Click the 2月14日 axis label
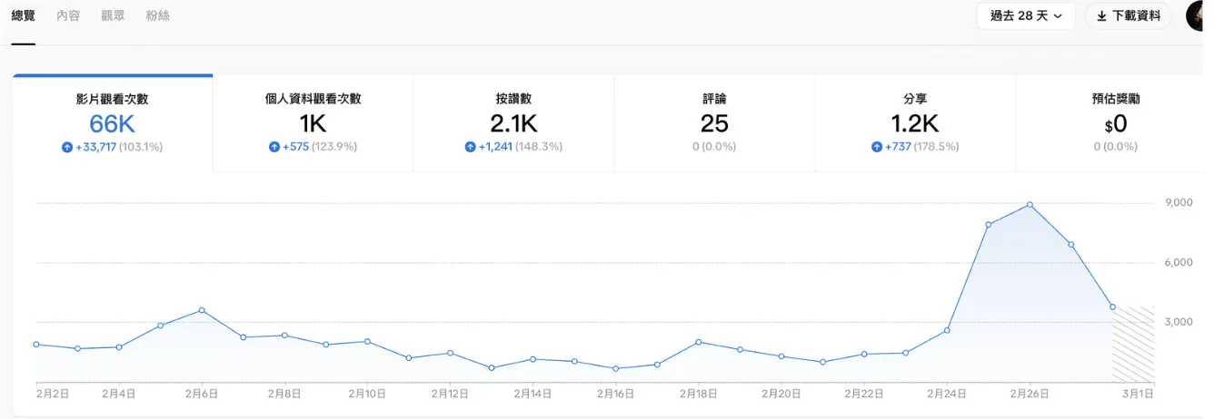Image resolution: width=1214 pixels, height=419 pixels. [x=532, y=394]
